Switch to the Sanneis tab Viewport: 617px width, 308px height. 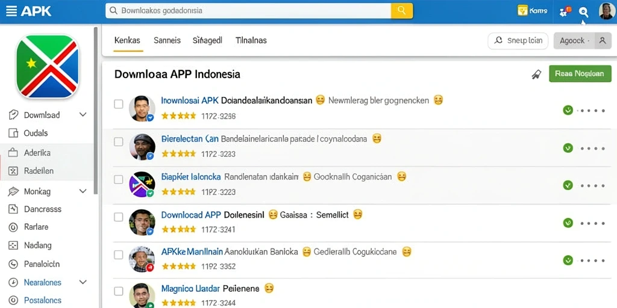[x=168, y=40]
